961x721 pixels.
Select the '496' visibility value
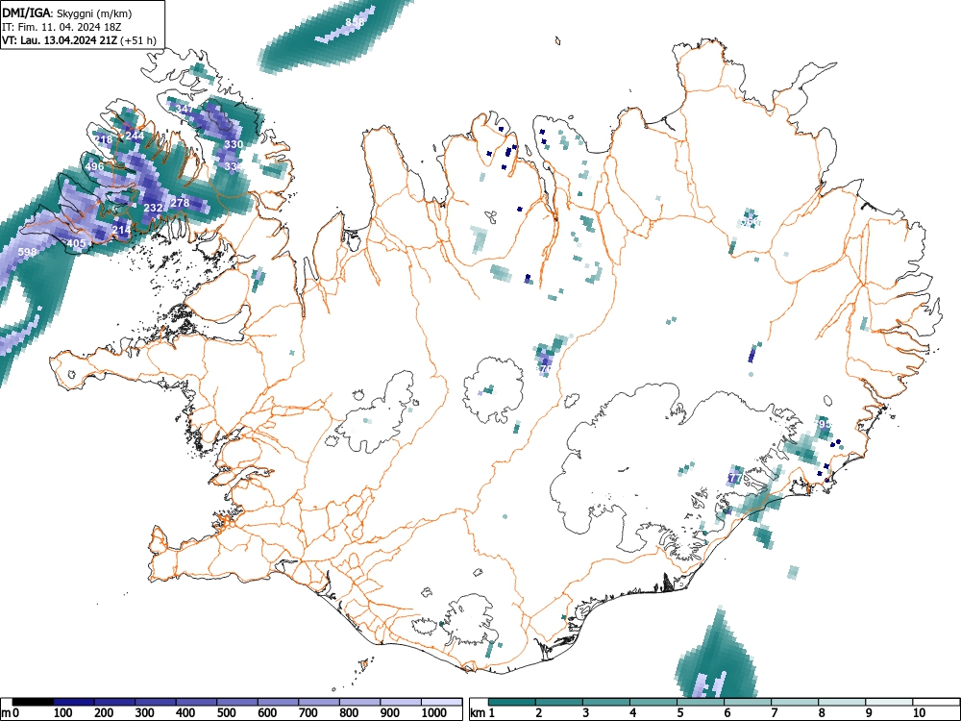point(95,166)
